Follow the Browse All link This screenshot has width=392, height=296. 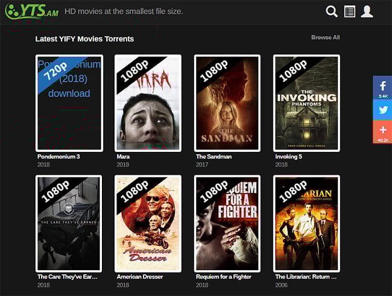325,37
